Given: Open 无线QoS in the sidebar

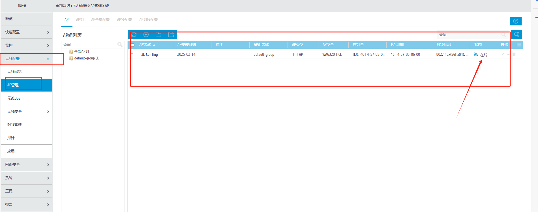Looking at the screenshot, I should (x=27, y=98).
